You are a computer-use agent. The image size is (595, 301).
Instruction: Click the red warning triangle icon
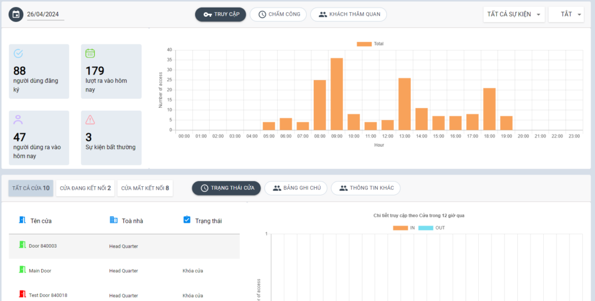[90, 120]
